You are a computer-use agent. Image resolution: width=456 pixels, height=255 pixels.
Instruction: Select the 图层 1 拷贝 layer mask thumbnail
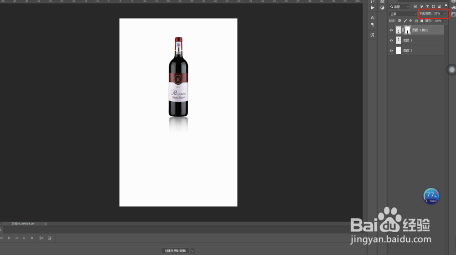(407, 30)
